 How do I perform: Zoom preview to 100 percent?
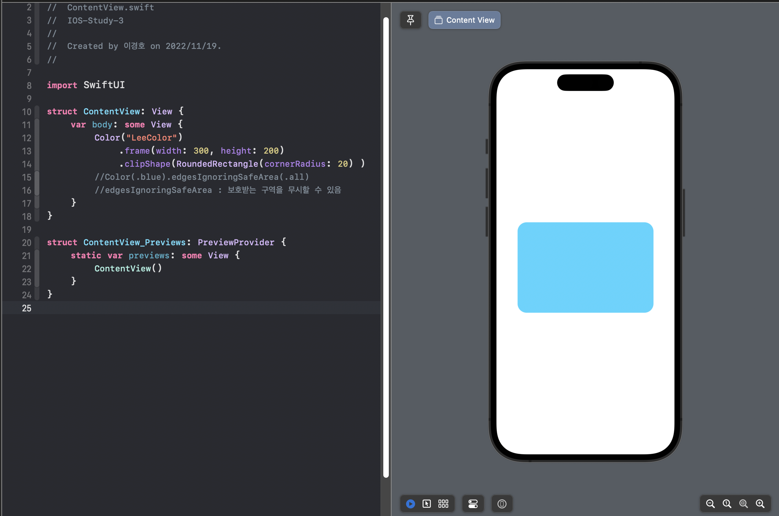pyautogui.click(x=727, y=504)
